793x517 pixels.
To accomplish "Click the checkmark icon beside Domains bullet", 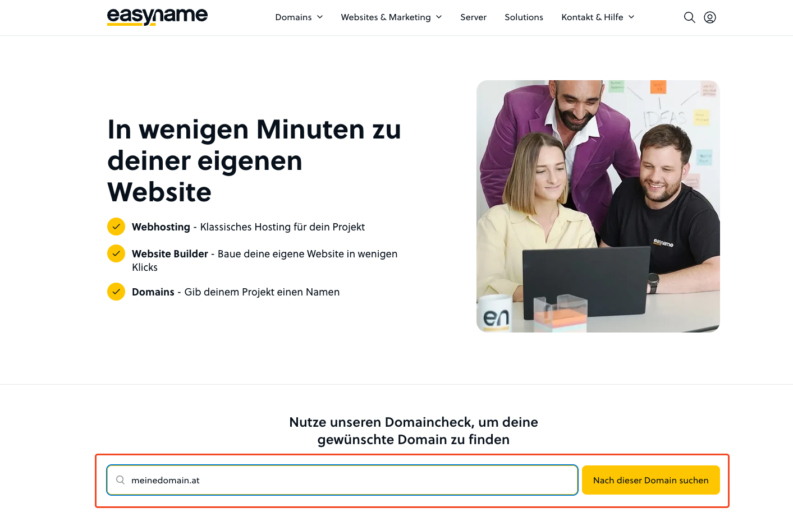I will click(116, 292).
